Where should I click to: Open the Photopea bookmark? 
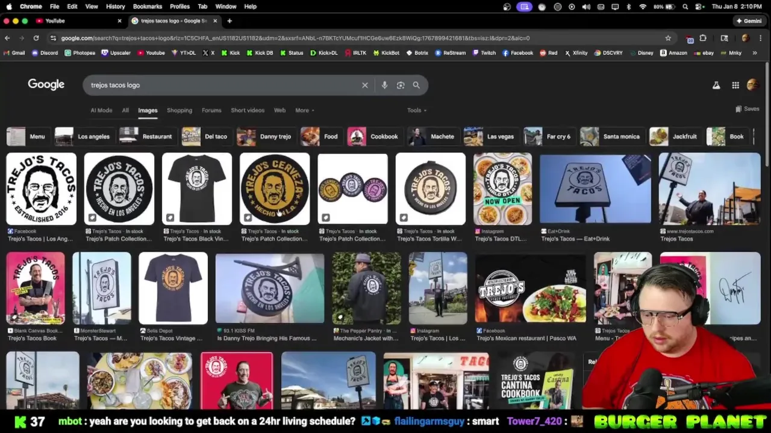click(80, 53)
